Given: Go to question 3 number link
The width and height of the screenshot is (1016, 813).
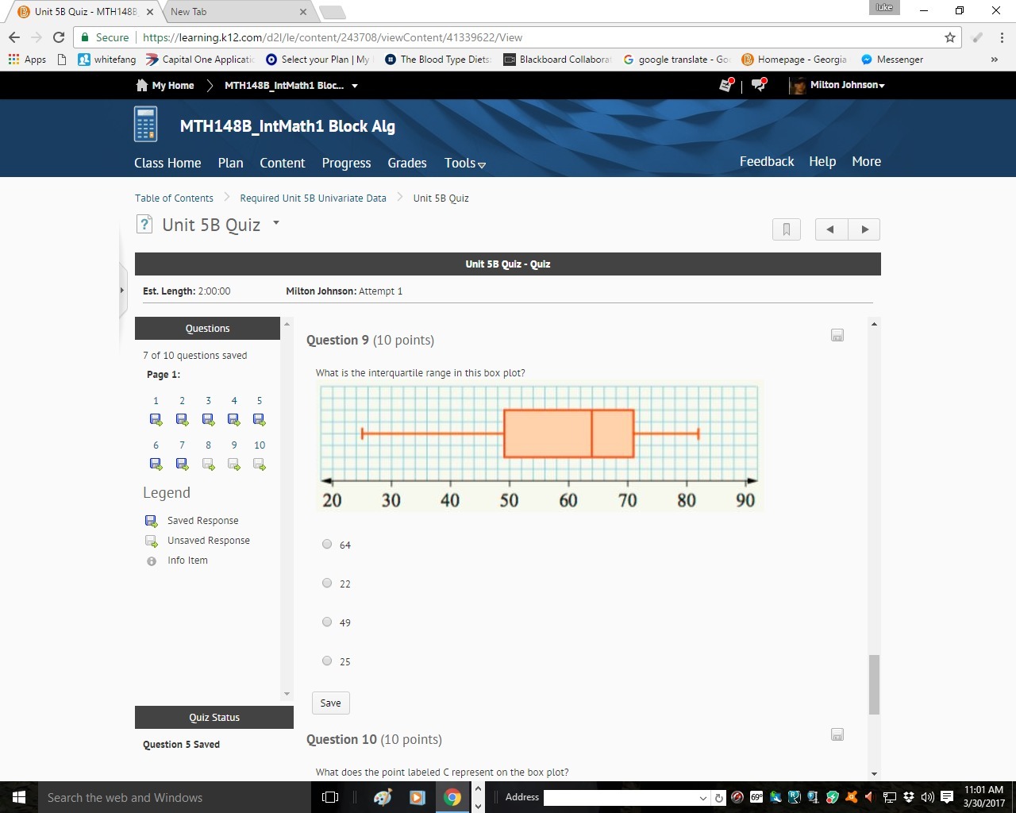Looking at the screenshot, I should [208, 401].
